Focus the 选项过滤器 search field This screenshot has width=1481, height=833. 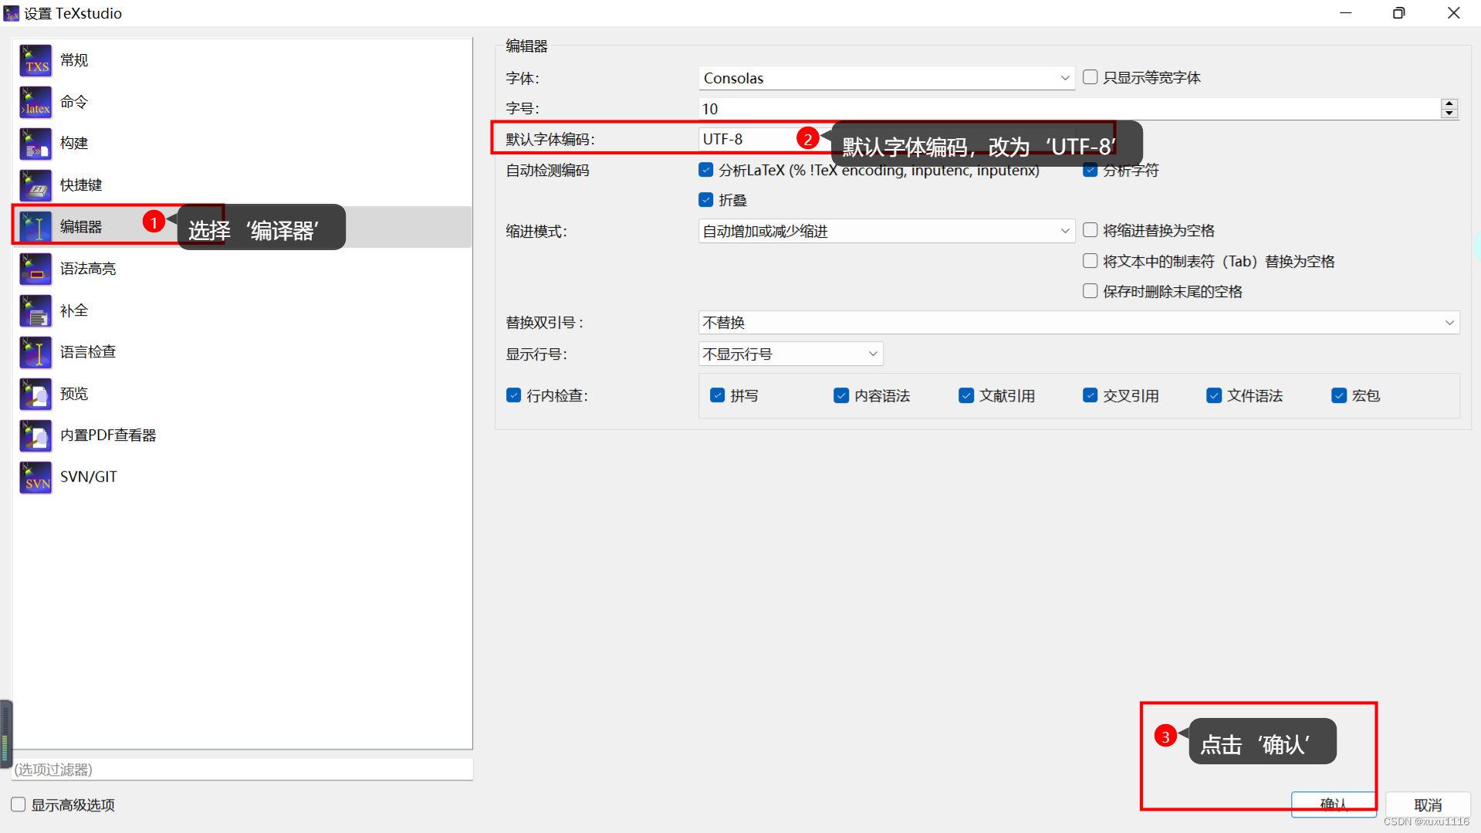(242, 770)
